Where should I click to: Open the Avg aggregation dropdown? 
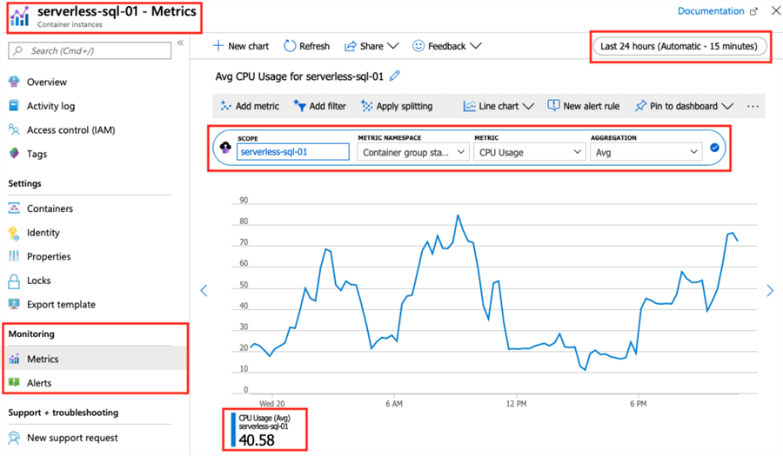(x=646, y=152)
